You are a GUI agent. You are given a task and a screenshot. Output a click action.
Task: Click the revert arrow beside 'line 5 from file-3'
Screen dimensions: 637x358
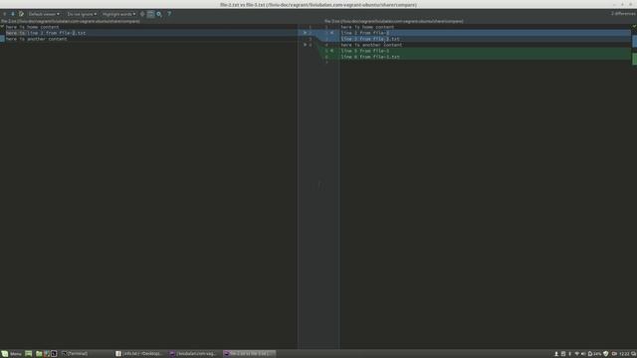[x=331, y=51]
